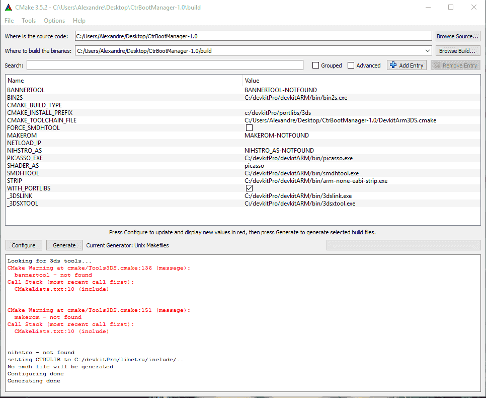Select the NETLOAD_IP row
Screen dimensions: 486x398
243,143
